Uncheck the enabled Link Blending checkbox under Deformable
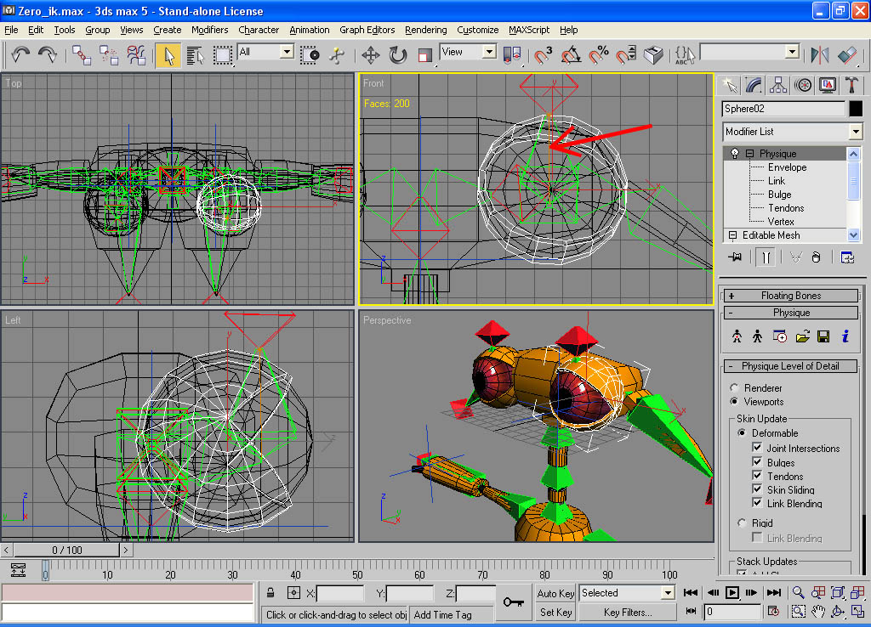The image size is (871, 627). pos(757,503)
